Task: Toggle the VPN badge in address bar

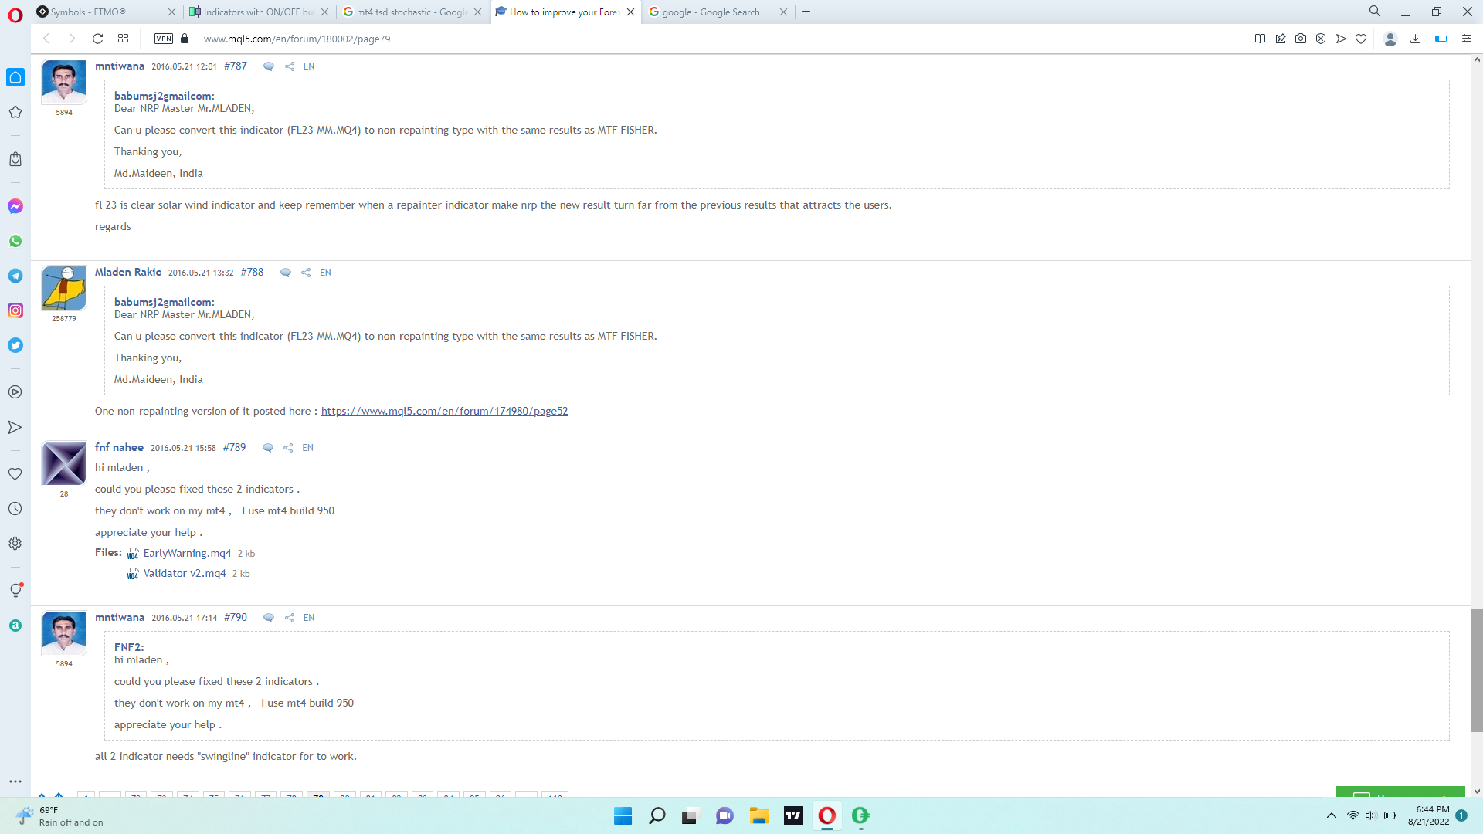Action: coord(164,39)
